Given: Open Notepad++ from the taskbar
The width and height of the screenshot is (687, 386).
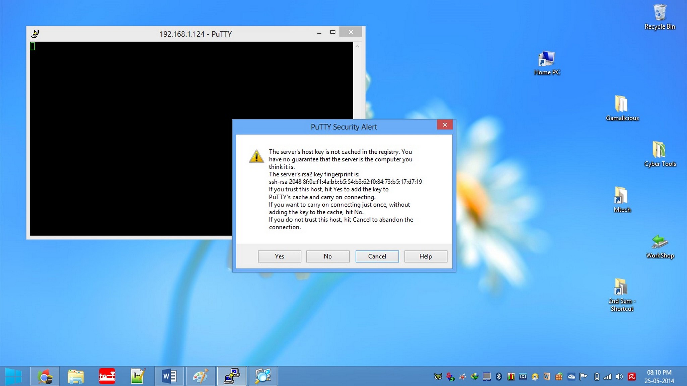Looking at the screenshot, I should click(138, 376).
